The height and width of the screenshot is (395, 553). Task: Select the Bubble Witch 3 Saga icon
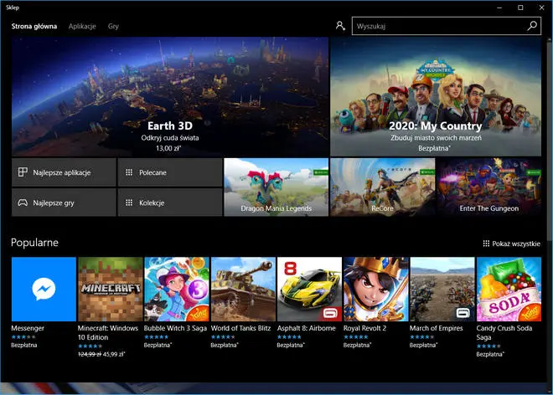point(176,289)
